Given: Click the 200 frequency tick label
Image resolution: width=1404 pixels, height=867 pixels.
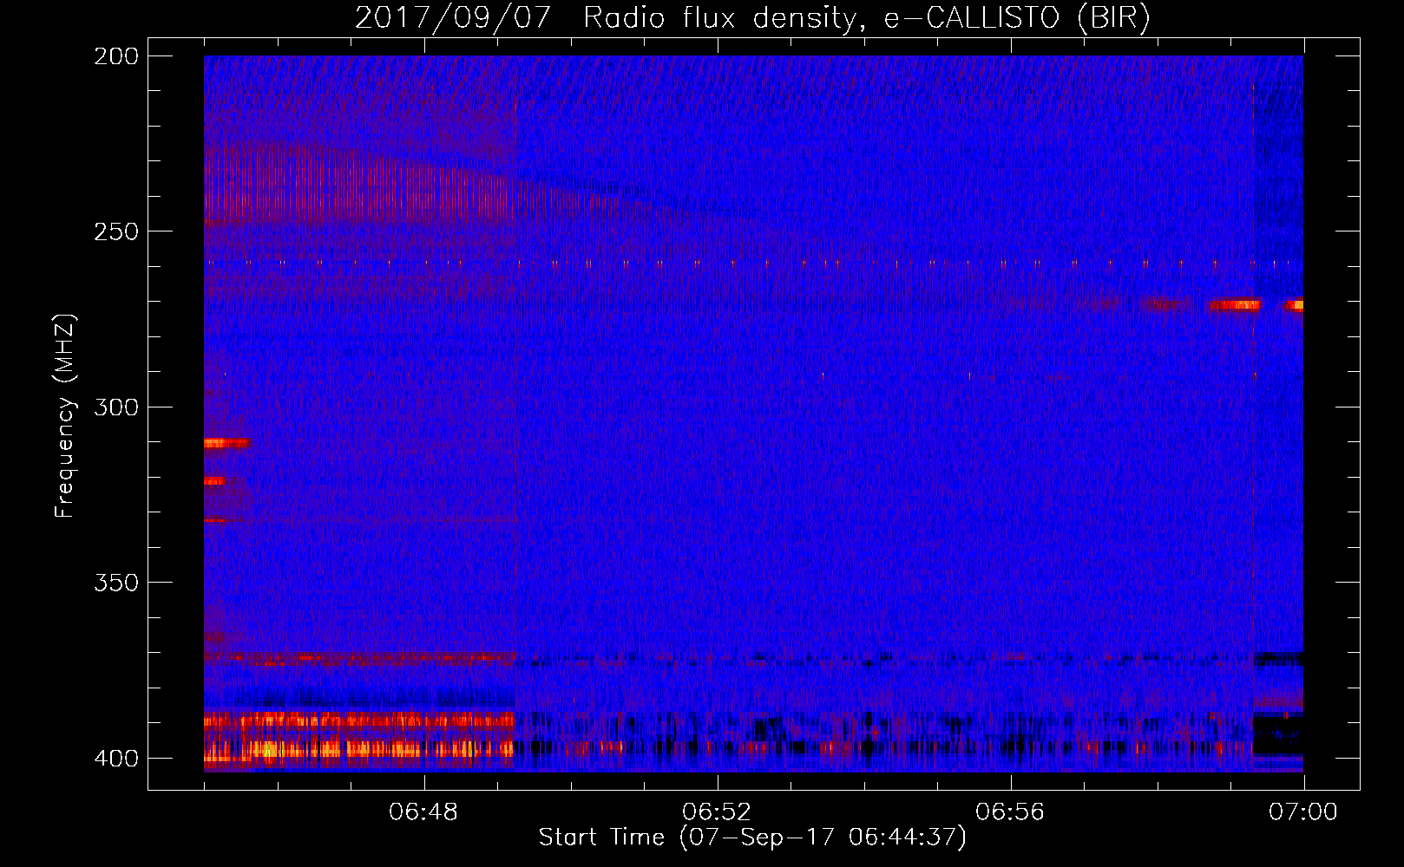Looking at the screenshot, I should tap(115, 56).
